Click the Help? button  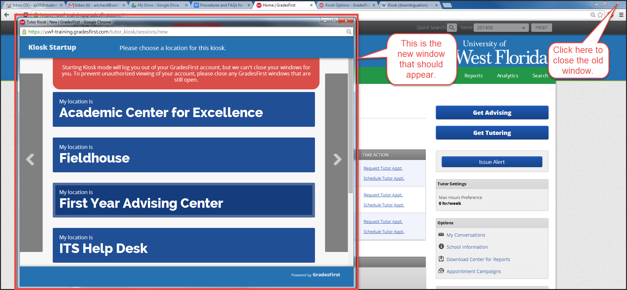(541, 27)
